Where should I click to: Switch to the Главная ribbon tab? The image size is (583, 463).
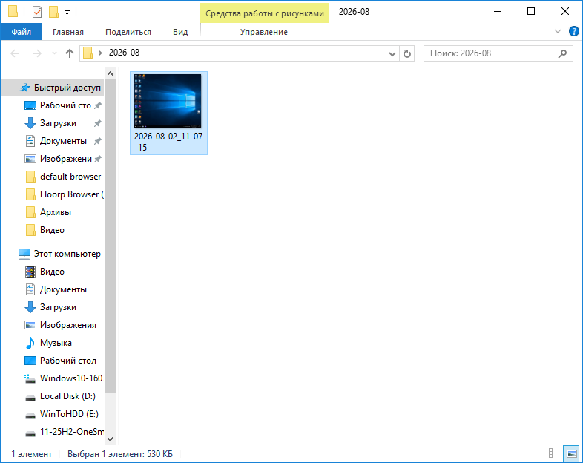(x=68, y=32)
